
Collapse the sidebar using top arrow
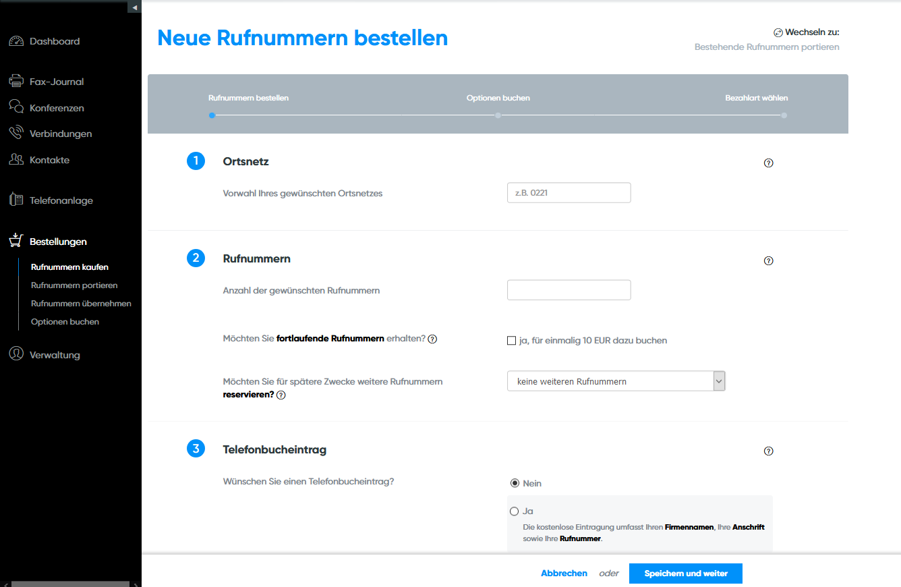(x=134, y=7)
